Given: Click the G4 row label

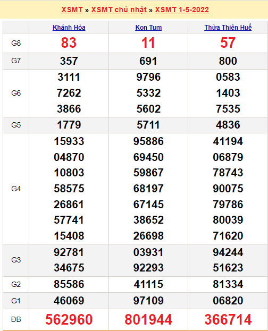Looking at the screenshot, I should click(16, 189).
